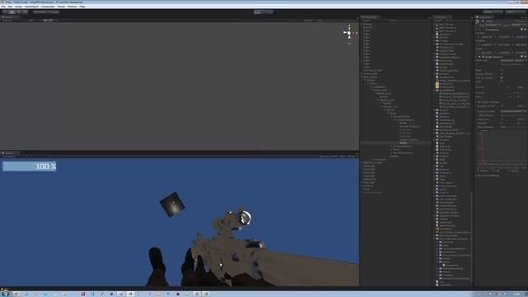Open the GameObject menu

(31, 7)
